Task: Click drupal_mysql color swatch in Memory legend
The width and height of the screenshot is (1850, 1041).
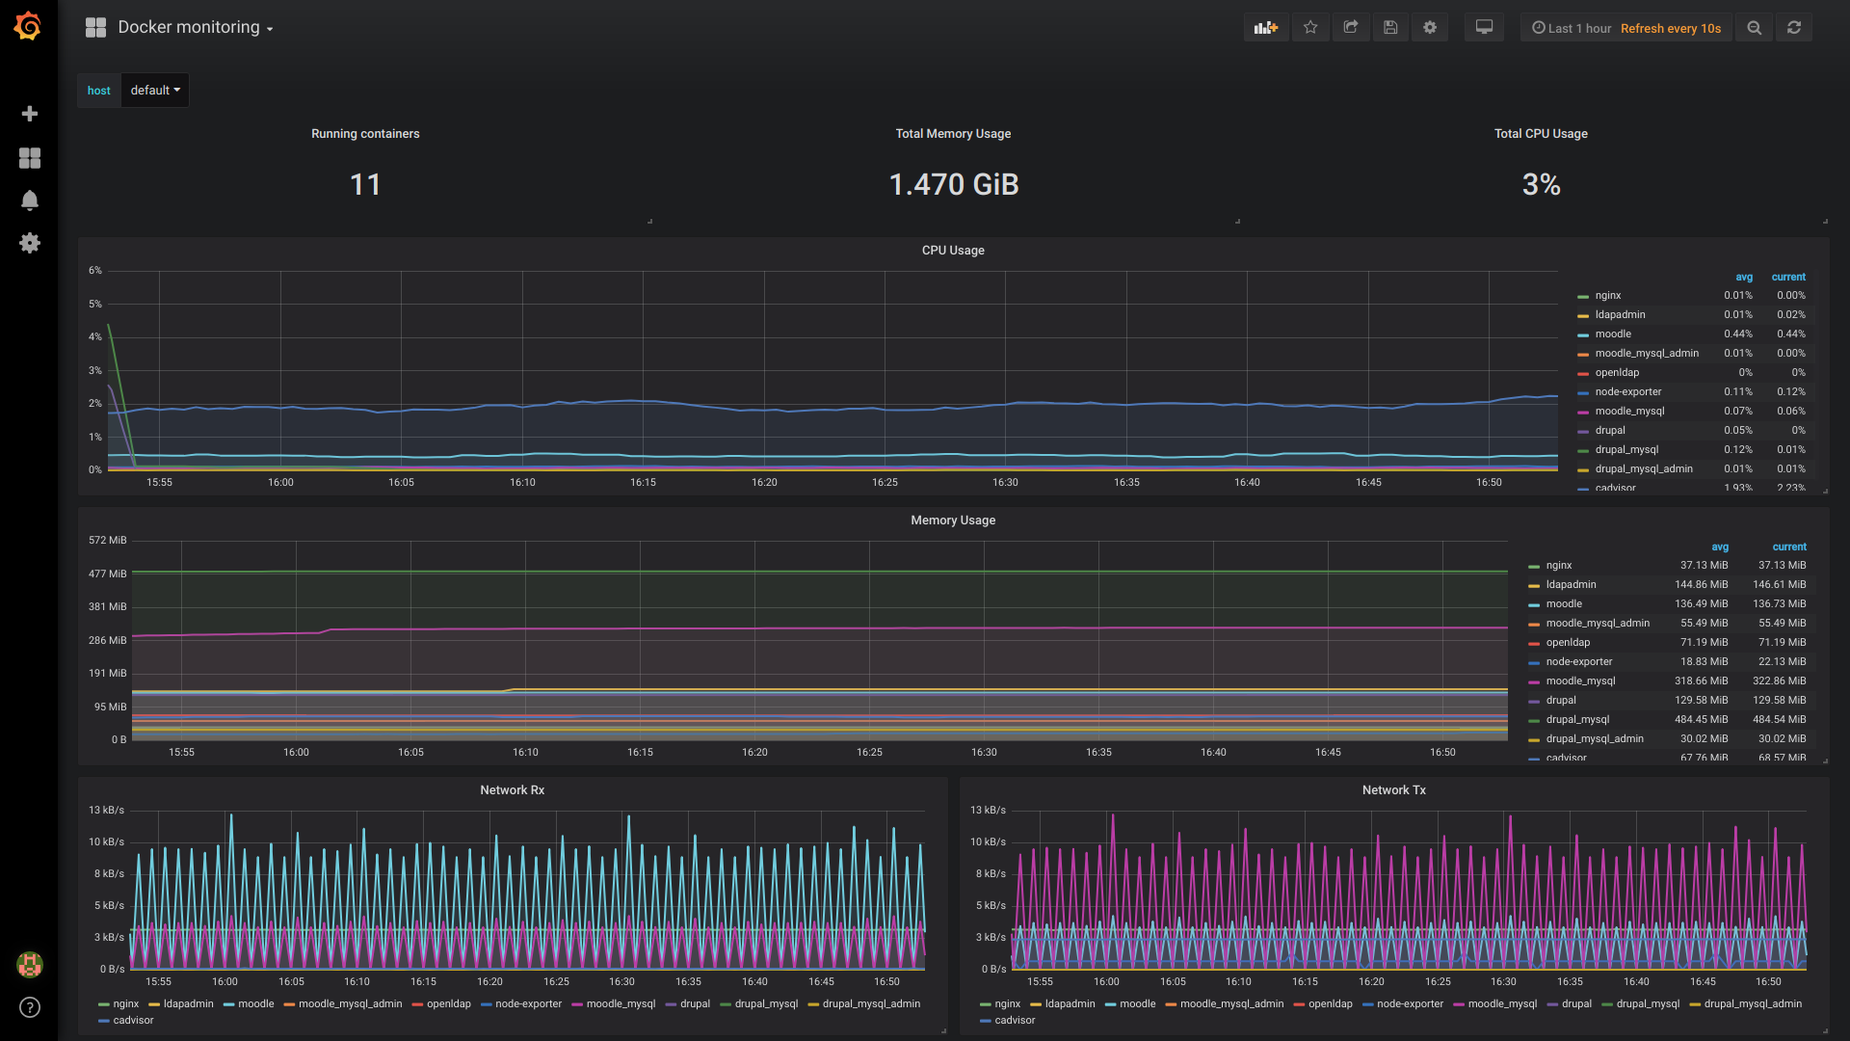Action: point(1534,721)
